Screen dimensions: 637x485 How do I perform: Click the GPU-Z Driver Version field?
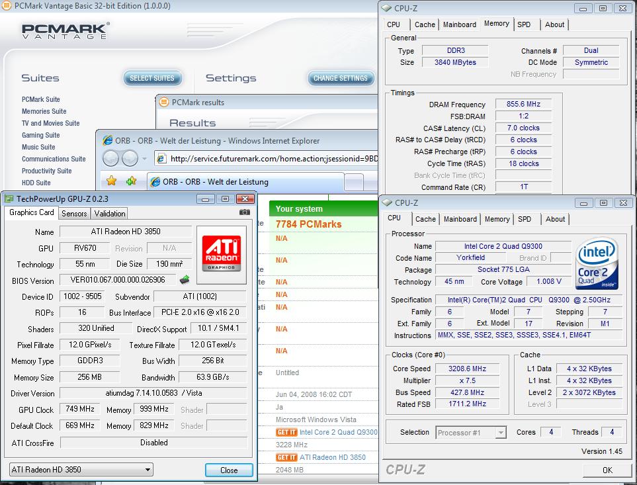153,393
